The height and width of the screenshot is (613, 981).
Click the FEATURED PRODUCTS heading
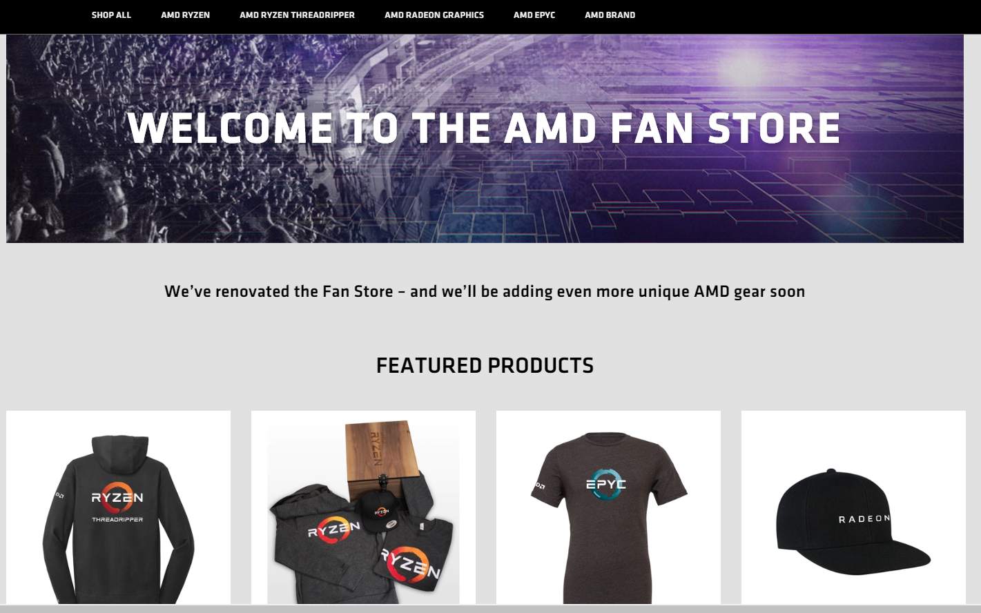(x=485, y=365)
